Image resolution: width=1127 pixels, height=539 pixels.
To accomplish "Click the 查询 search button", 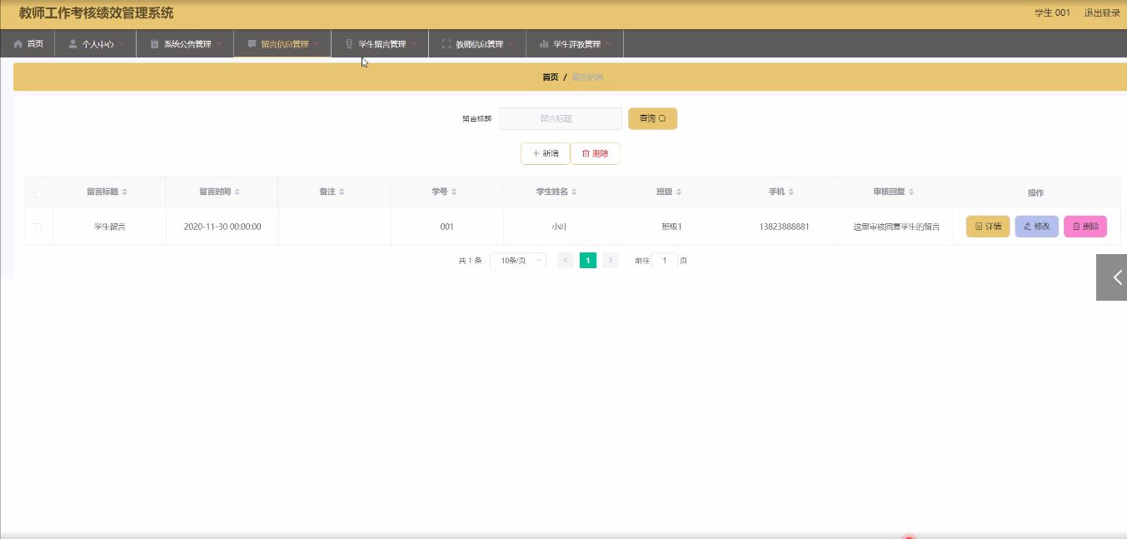I will click(x=652, y=118).
